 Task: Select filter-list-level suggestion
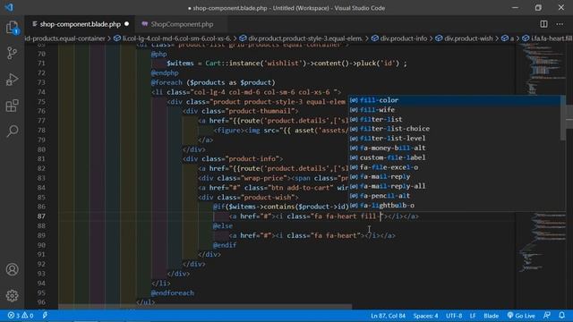(455, 139)
